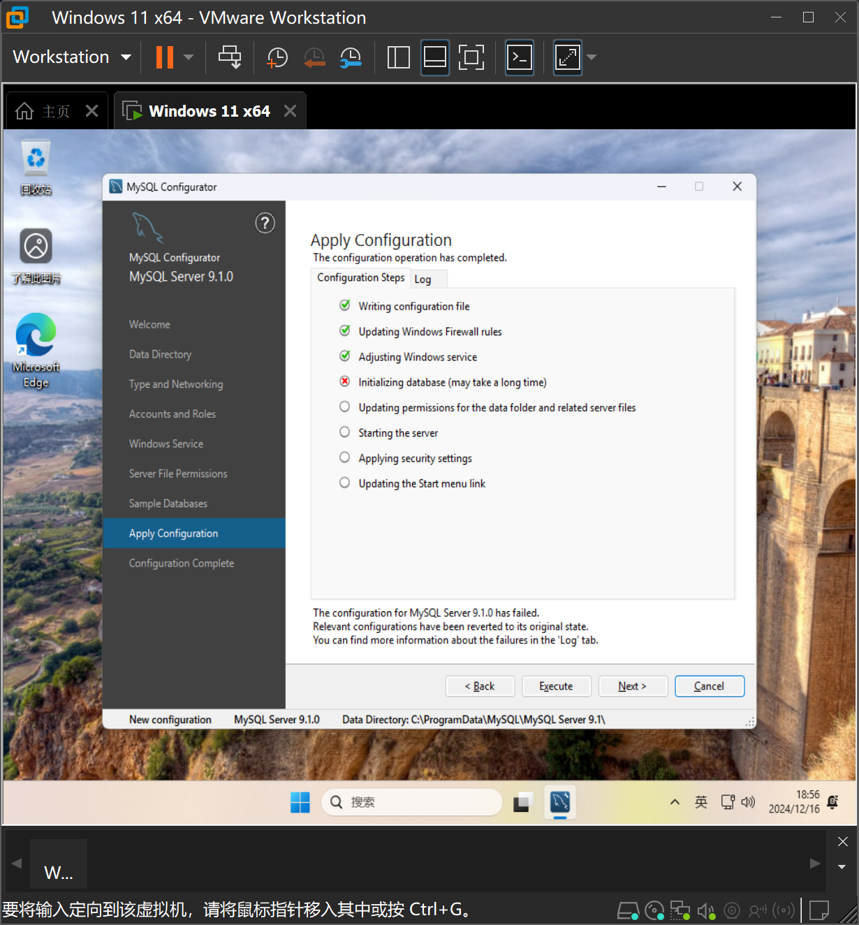The width and height of the screenshot is (859, 925).
Task: Open the VMware console view icon
Action: coord(519,57)
